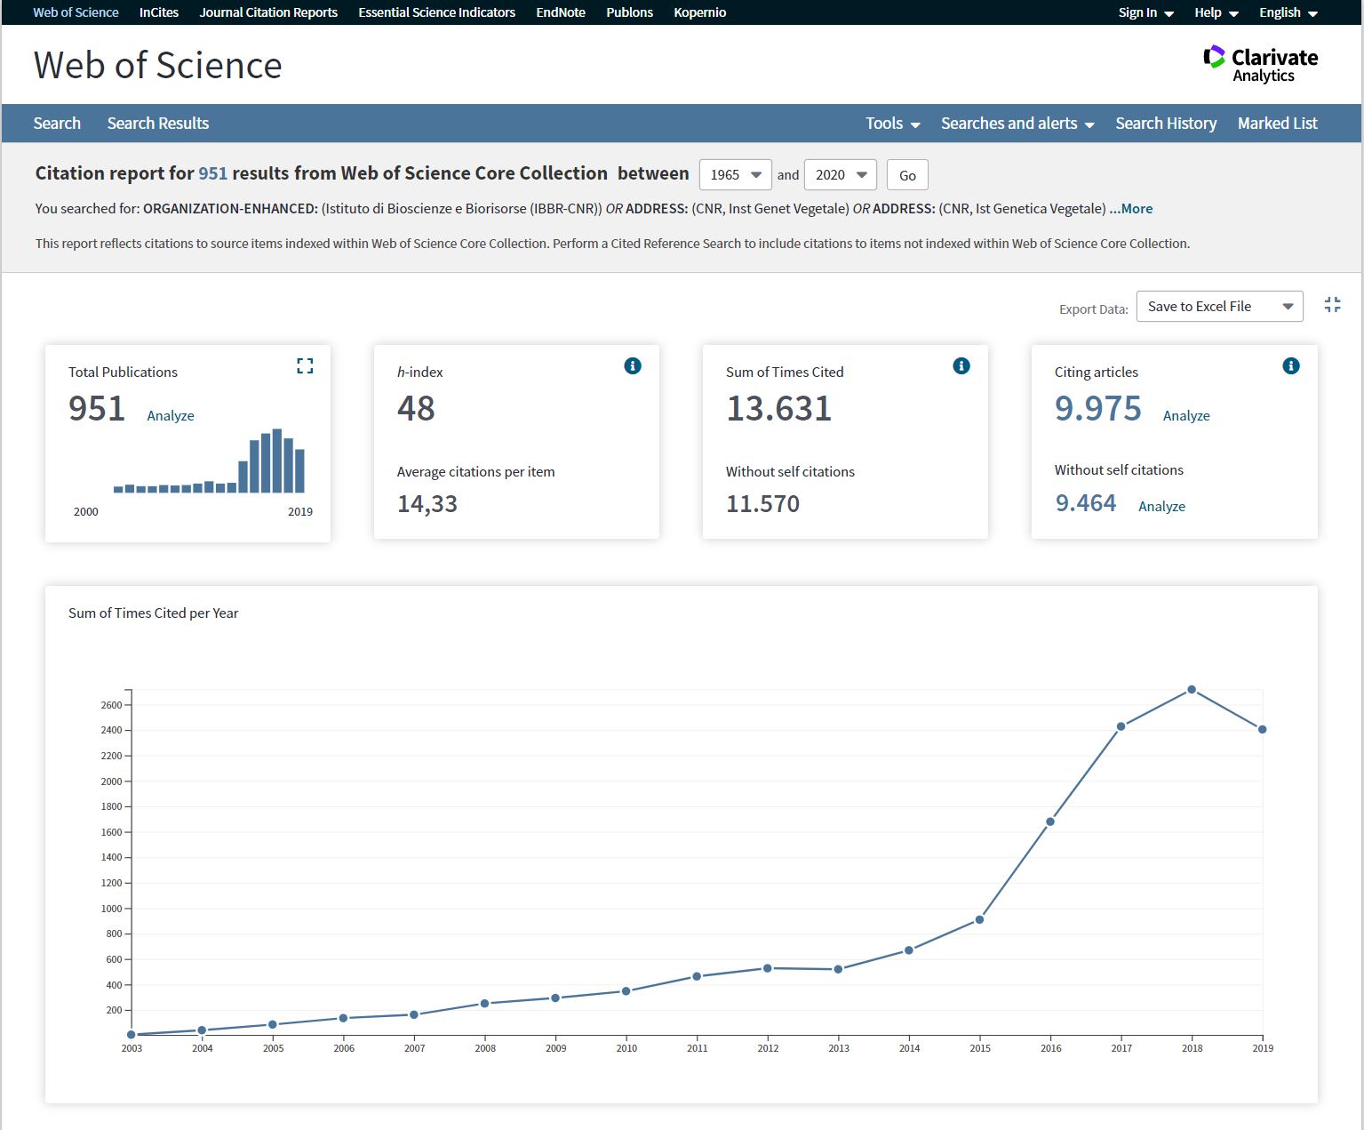The image size is (1364, 1130).
Task: Open Search History
Action: coord(1166,124)
